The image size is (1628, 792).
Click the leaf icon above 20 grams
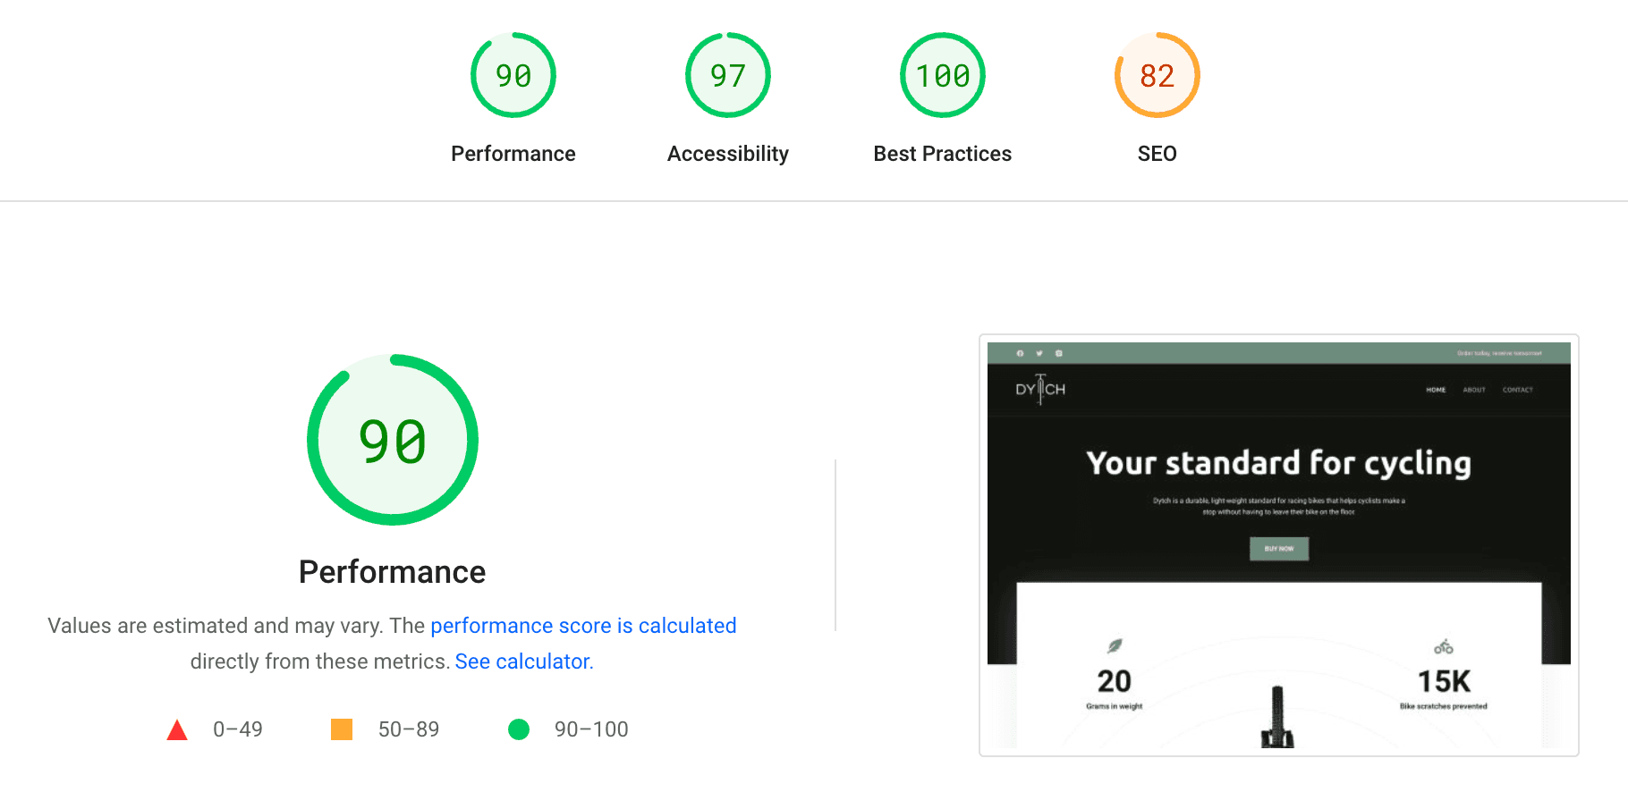tap(1115, 645)
